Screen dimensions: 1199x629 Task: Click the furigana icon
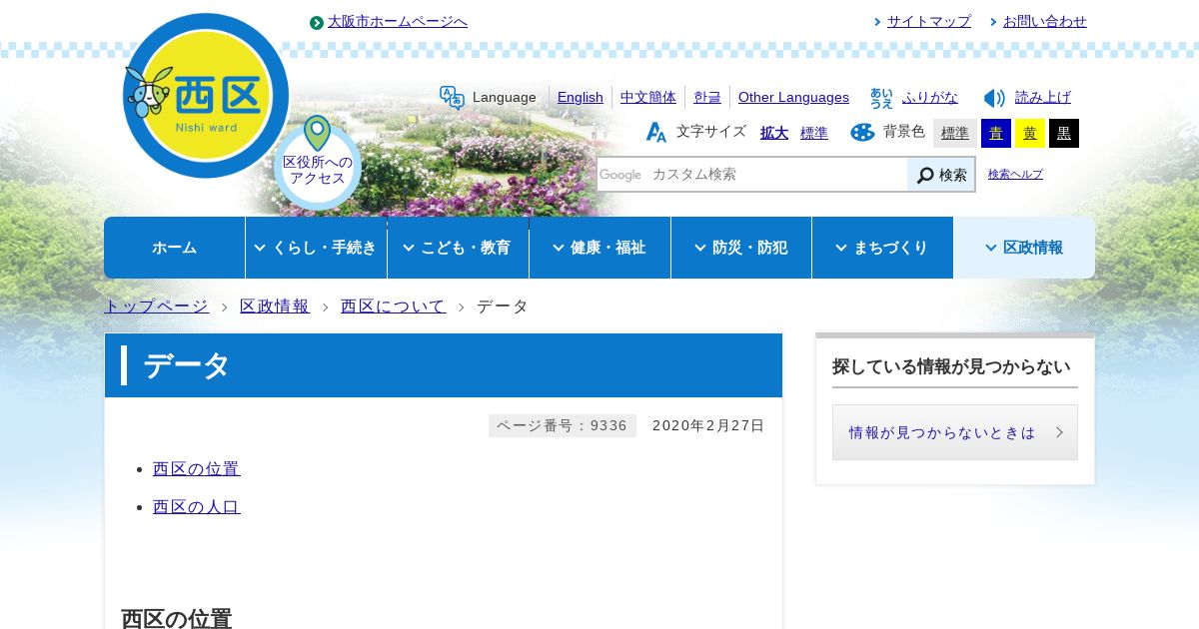881,97
